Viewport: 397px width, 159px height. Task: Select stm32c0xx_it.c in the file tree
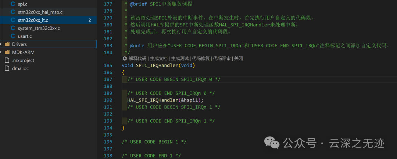pyautogui.click(x=33, y=20)
